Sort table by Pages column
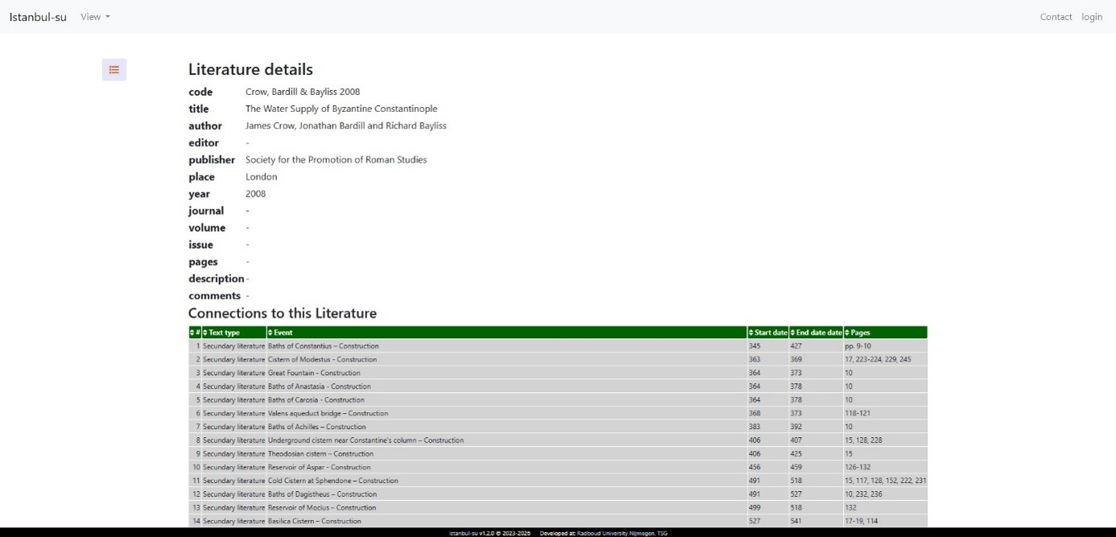This screenshot has width=1116, height=537. [885, 333]
